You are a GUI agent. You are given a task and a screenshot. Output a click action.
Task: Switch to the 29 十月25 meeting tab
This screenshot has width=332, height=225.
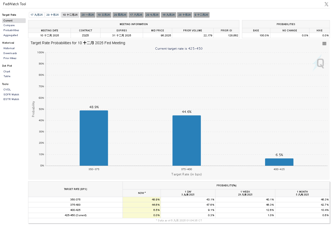[x=52, y=15]
